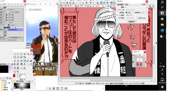This screenshot has height=96, width=172.
Task: Select the straight line tool
Action: click(28, 64)
